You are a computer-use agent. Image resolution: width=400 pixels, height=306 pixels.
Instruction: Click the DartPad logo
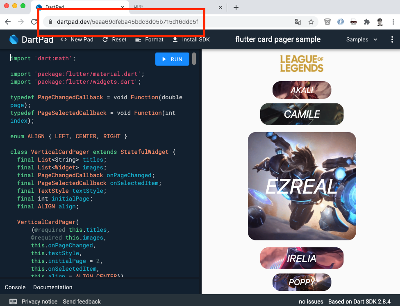(31, 39)
